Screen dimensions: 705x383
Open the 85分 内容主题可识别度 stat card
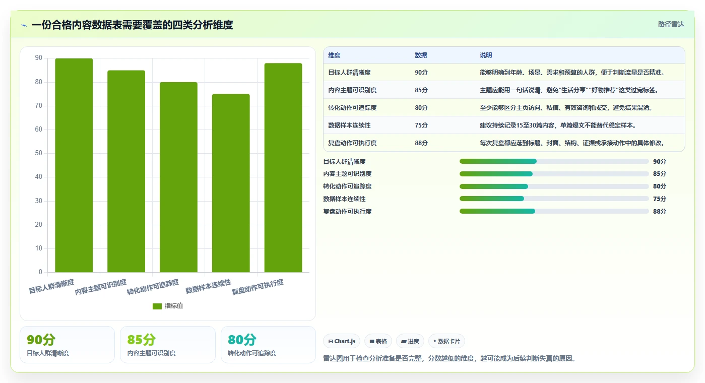pyautogui.click(x=167, y=345)
